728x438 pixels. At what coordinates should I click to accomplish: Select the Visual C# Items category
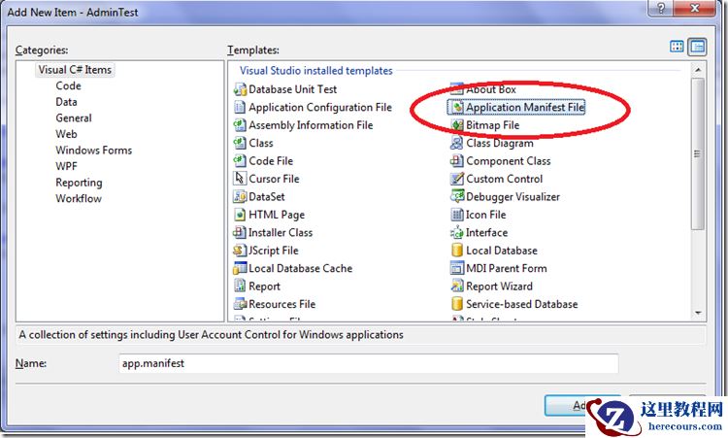coord(75,70)
